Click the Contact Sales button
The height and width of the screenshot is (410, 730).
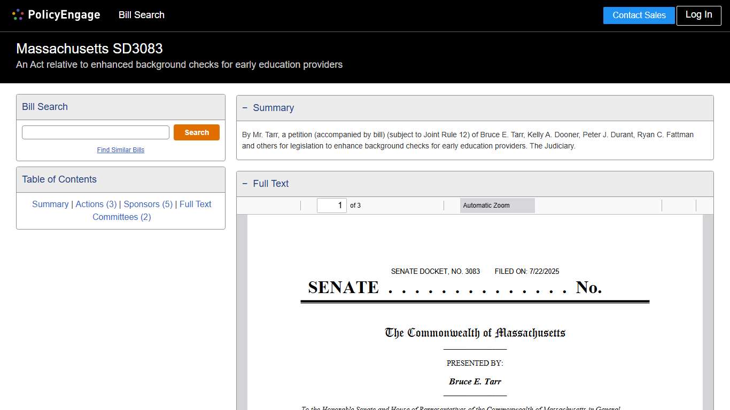(x=639, y=15)
